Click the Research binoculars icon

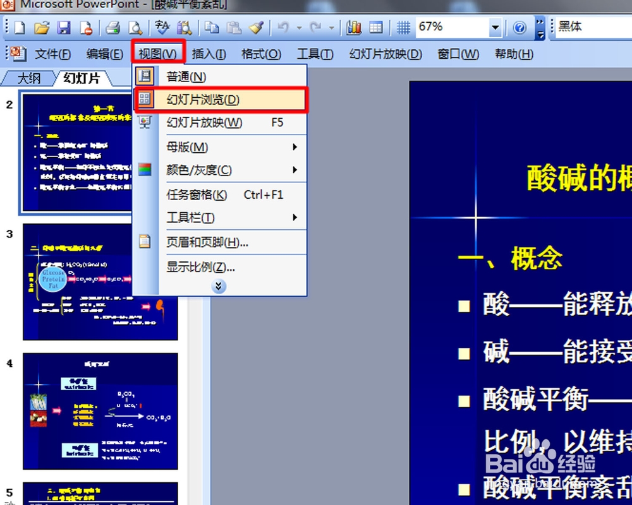click(x=184, y=28)
